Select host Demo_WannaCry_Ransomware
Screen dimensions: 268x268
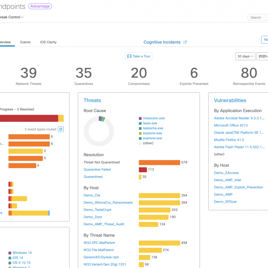108,203
